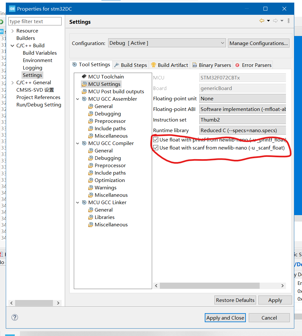The width and height of the screenshot is (302, 336).
Task: Select Environment in the left tree
Action: click(38, 60)
